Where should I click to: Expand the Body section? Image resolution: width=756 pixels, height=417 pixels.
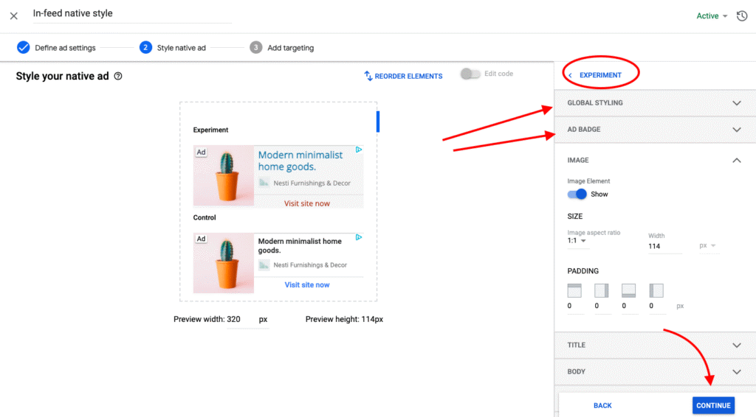(656, 372)
